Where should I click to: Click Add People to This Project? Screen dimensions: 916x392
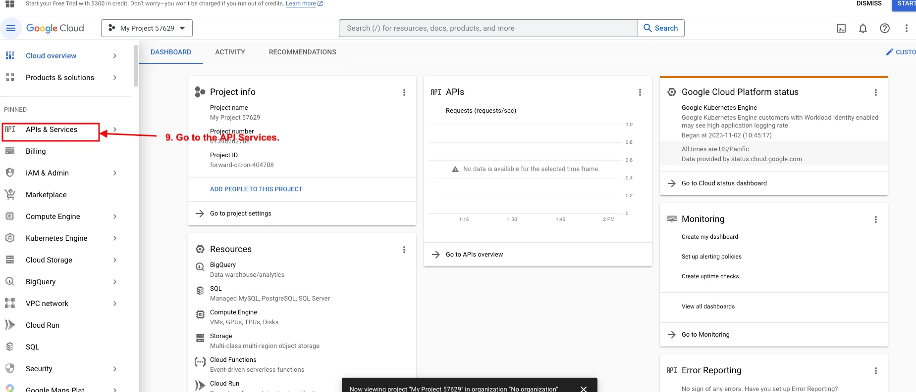click(x=256, y=189)
